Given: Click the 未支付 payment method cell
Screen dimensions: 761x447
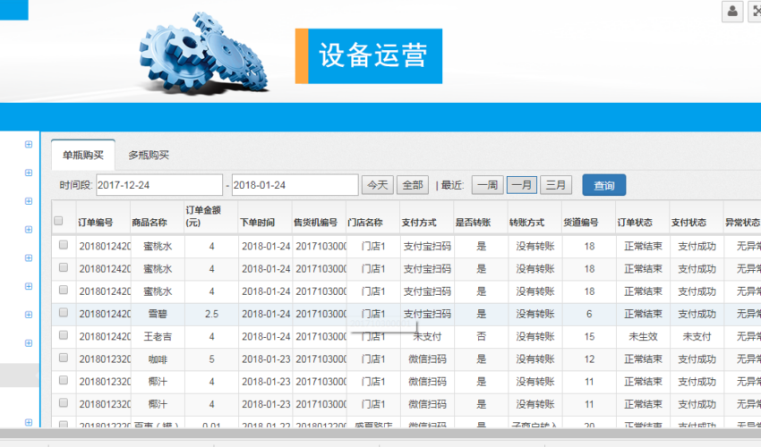Looking at the screenshot, I should point(427,336).
